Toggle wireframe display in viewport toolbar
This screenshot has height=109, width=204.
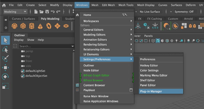pyautogui.click(x=153, y=41)
